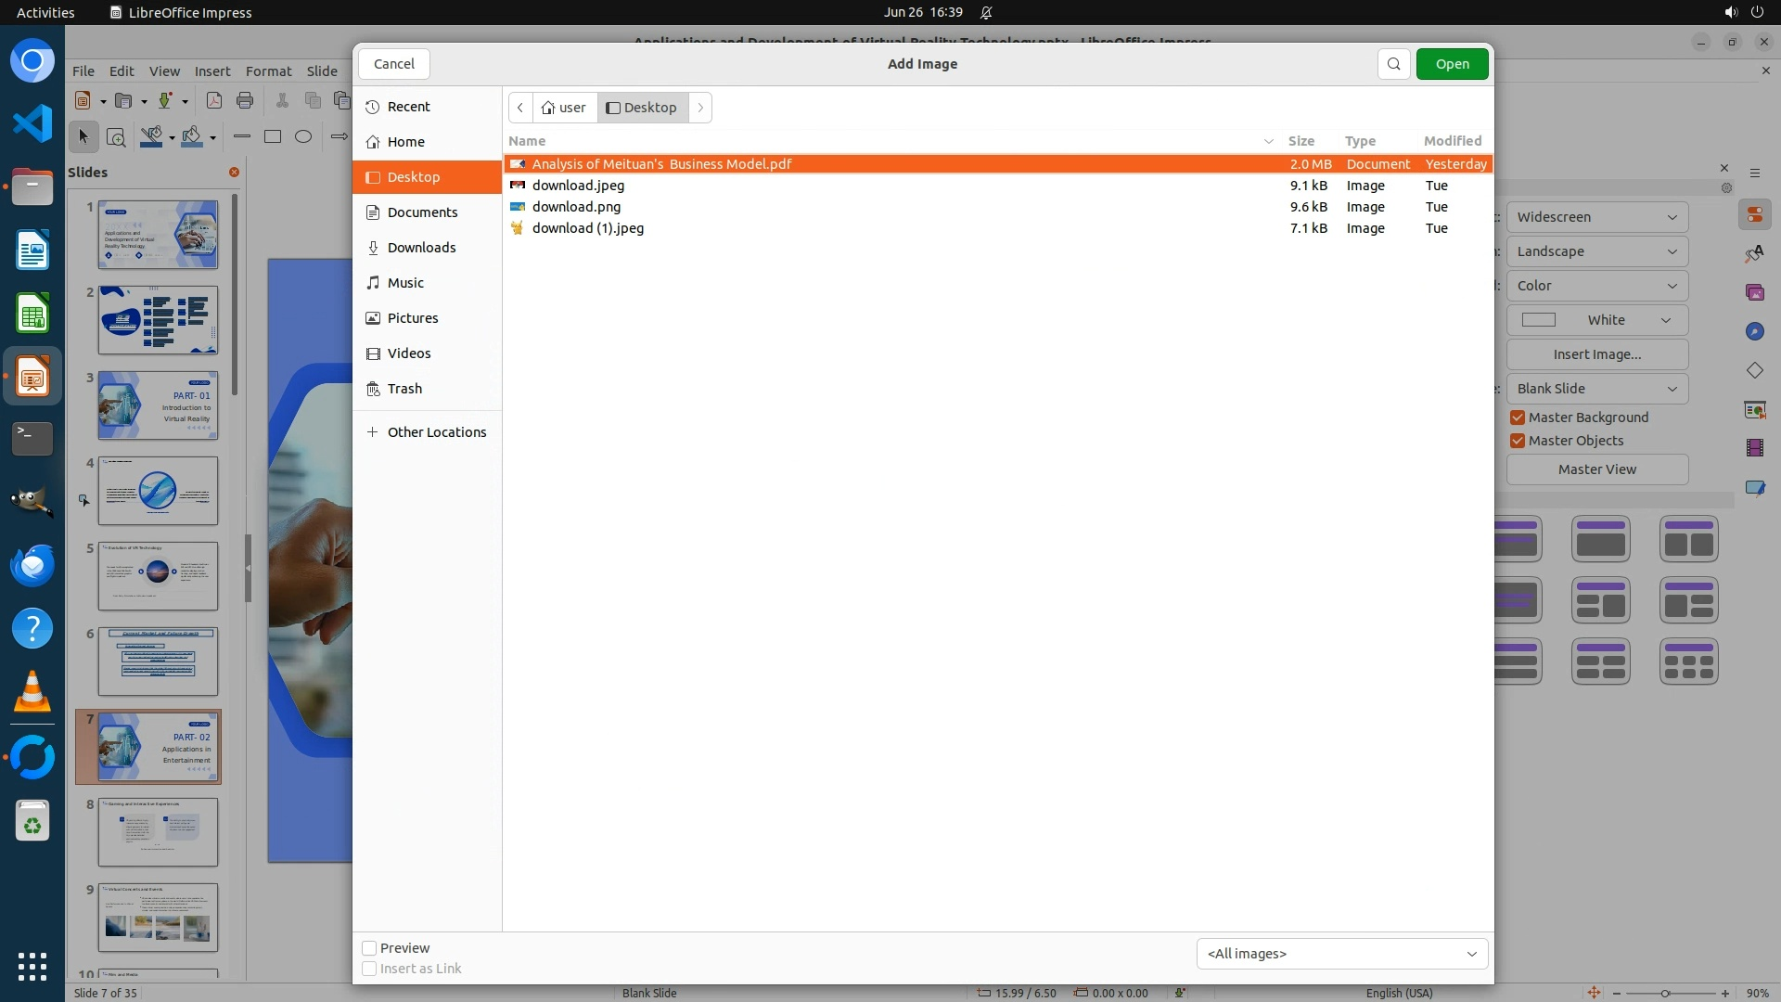
Task: Open the Gallery sidebar panel icon
Action: (1754, 292)
